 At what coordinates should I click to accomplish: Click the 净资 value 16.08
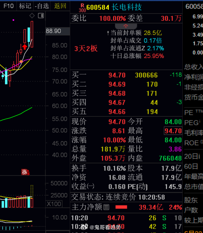coord(117,178)
